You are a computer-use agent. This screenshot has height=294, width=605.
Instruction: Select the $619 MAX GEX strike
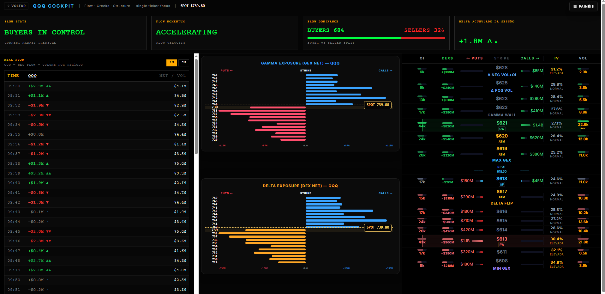pos(502,149)
